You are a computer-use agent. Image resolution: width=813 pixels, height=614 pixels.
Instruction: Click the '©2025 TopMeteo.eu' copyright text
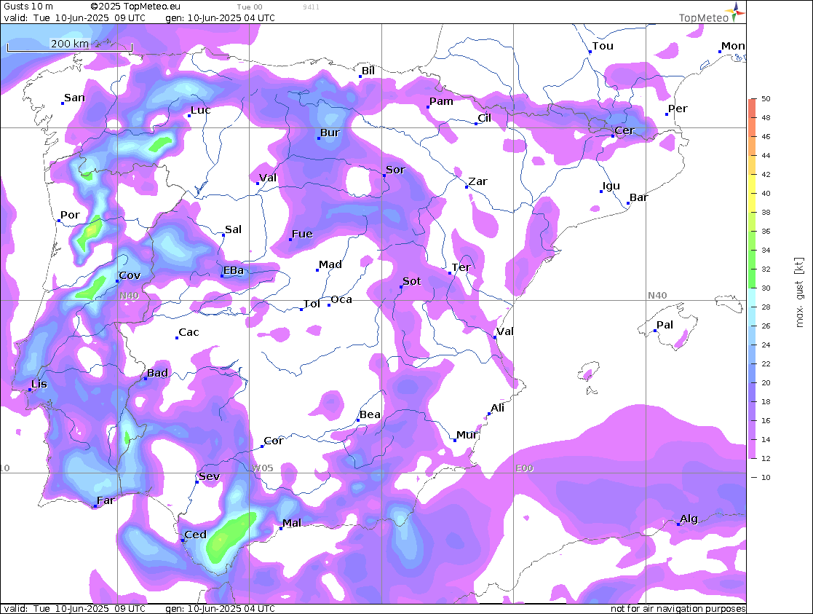coord(135,7)
